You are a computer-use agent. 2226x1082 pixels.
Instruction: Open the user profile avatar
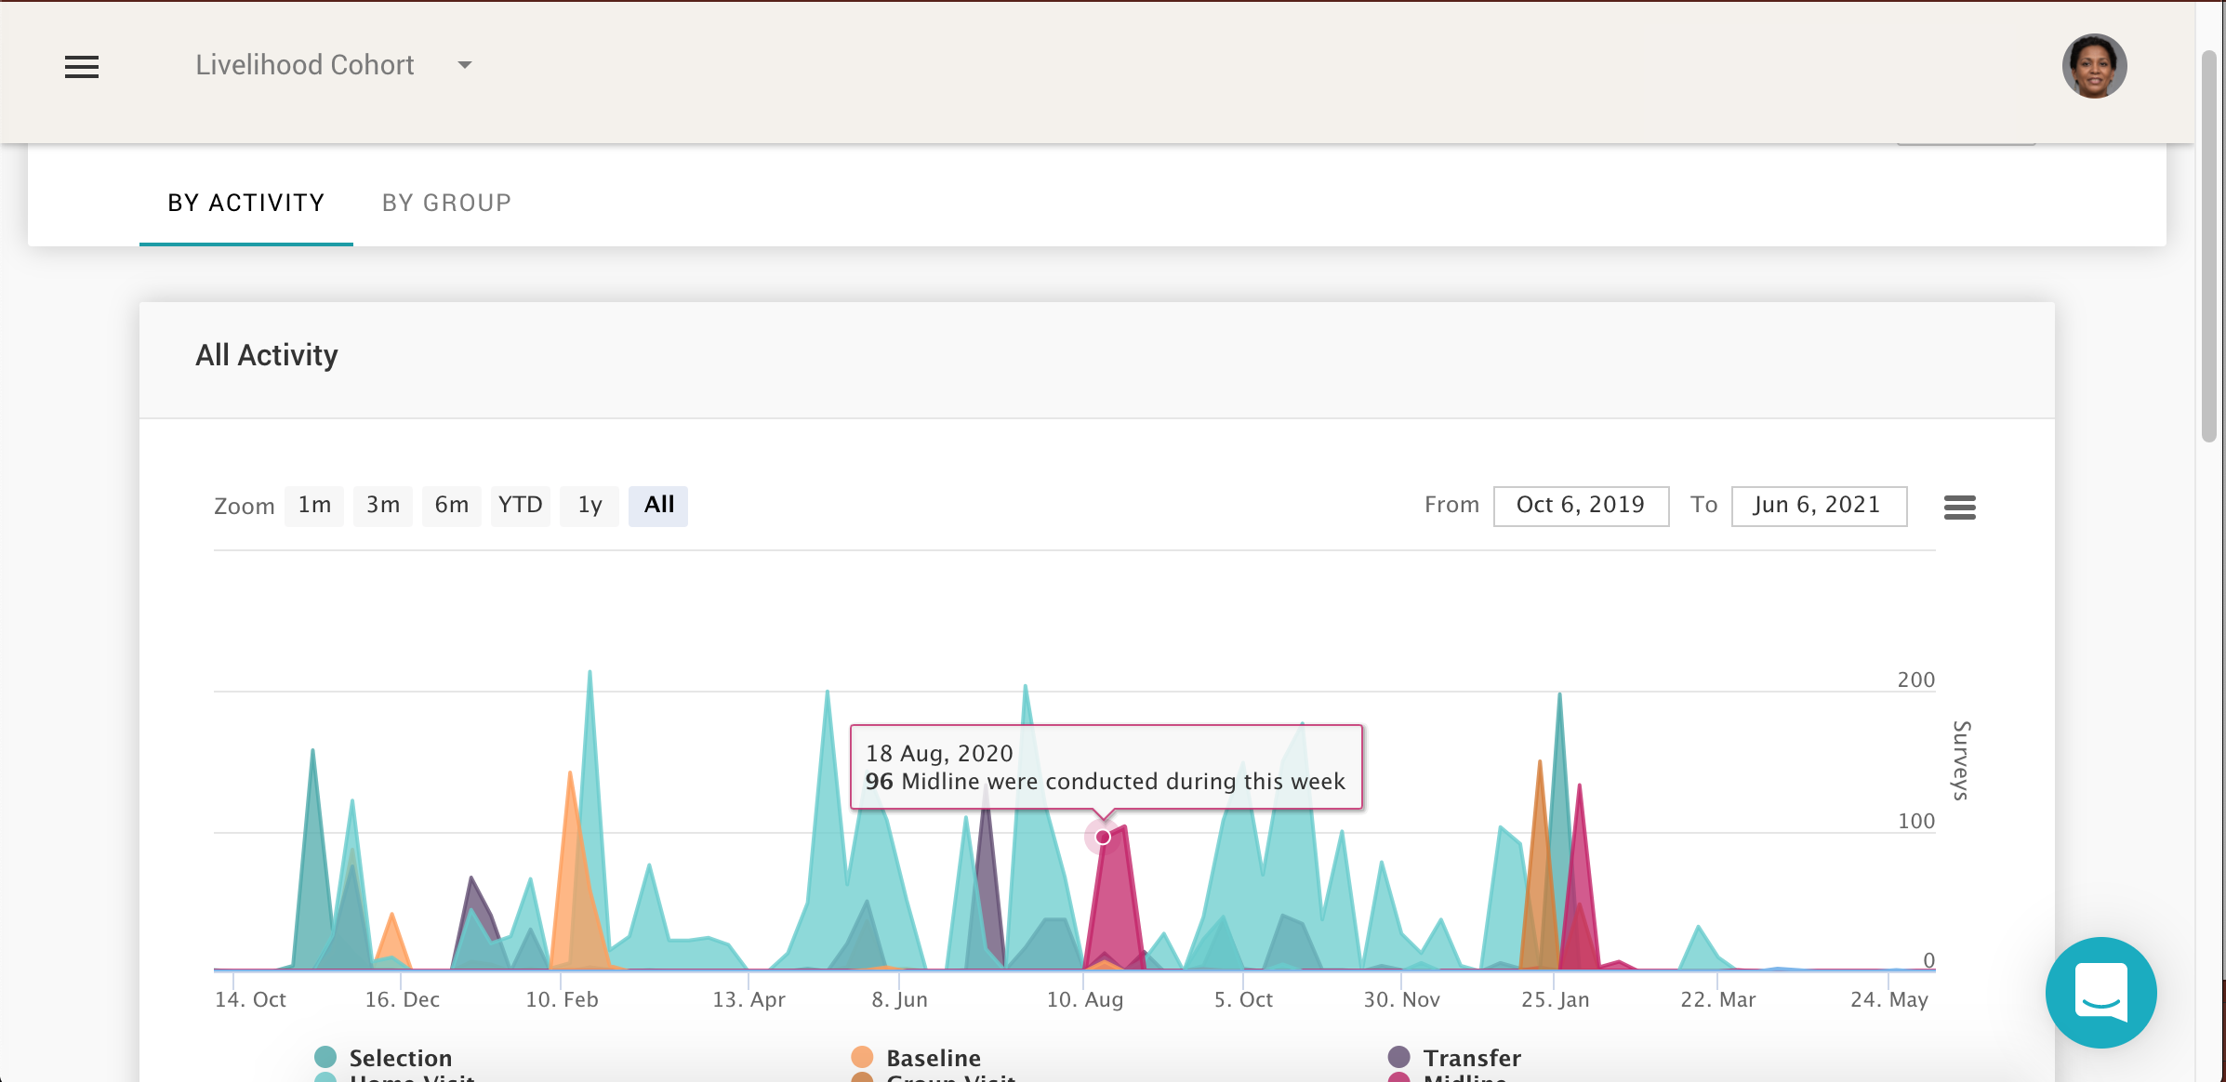(x=2094, y=66)
